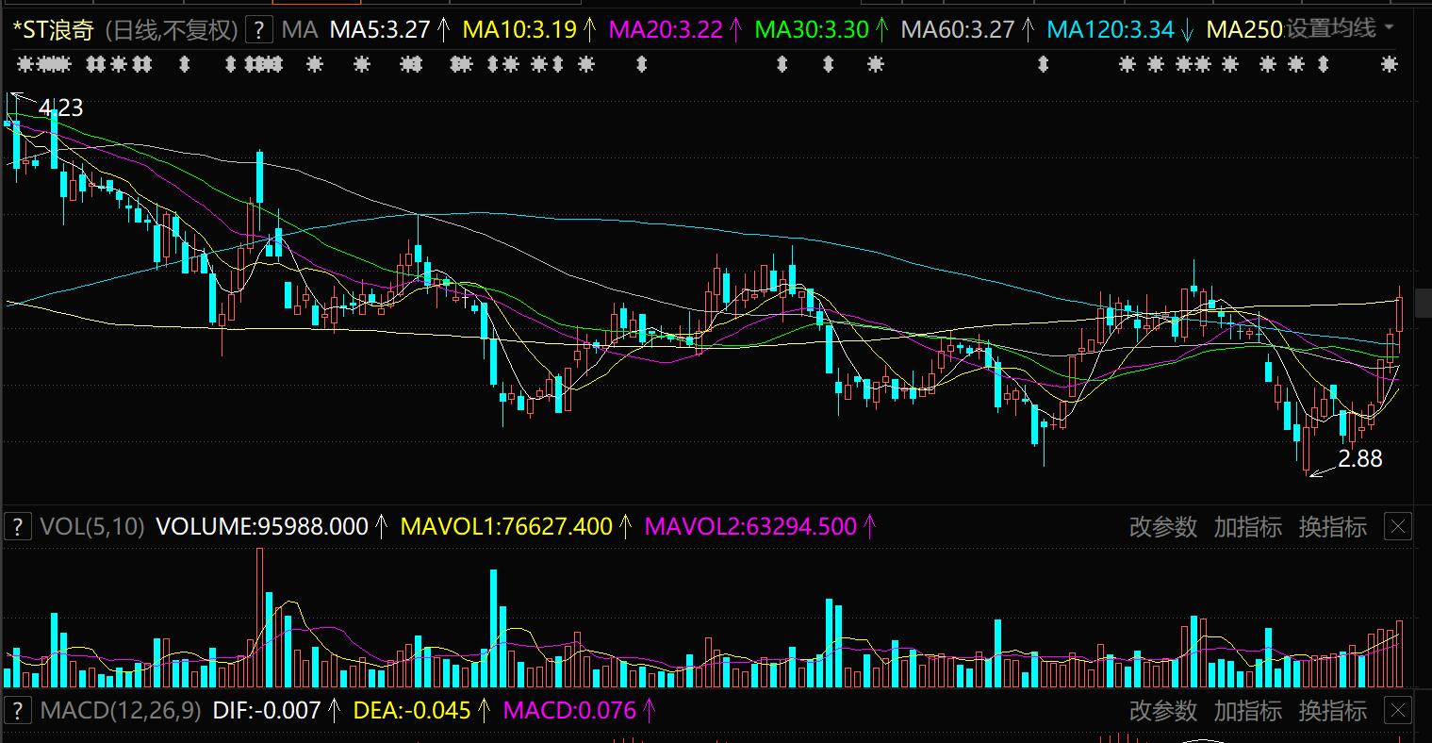Click 改参数 in the VOL panel
The width and height of the screenshot is (1432, 743).
pyautogui.click(x=1163, y=527)
